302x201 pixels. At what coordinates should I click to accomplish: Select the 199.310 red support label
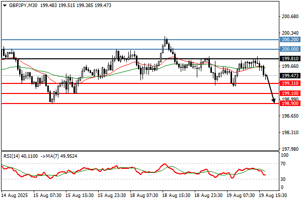click(290, 83)
